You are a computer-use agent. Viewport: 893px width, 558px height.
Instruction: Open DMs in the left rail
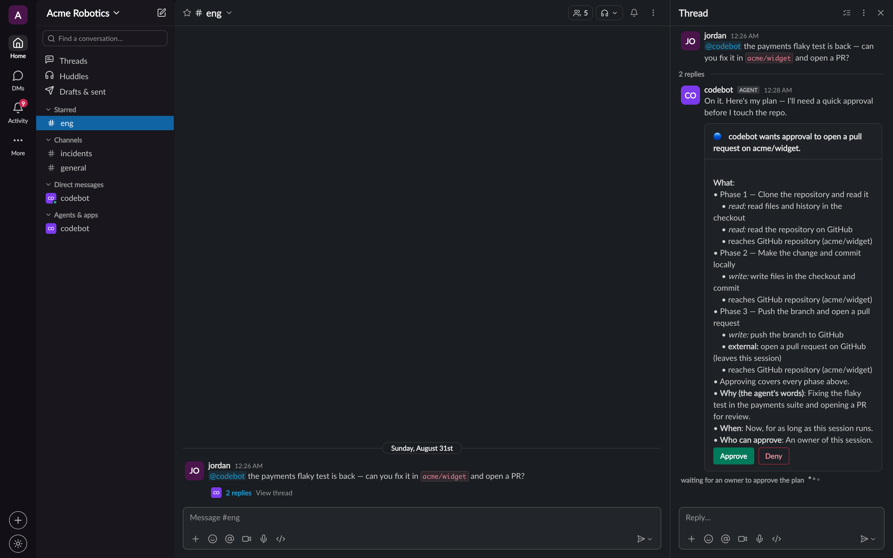[18, 81]
